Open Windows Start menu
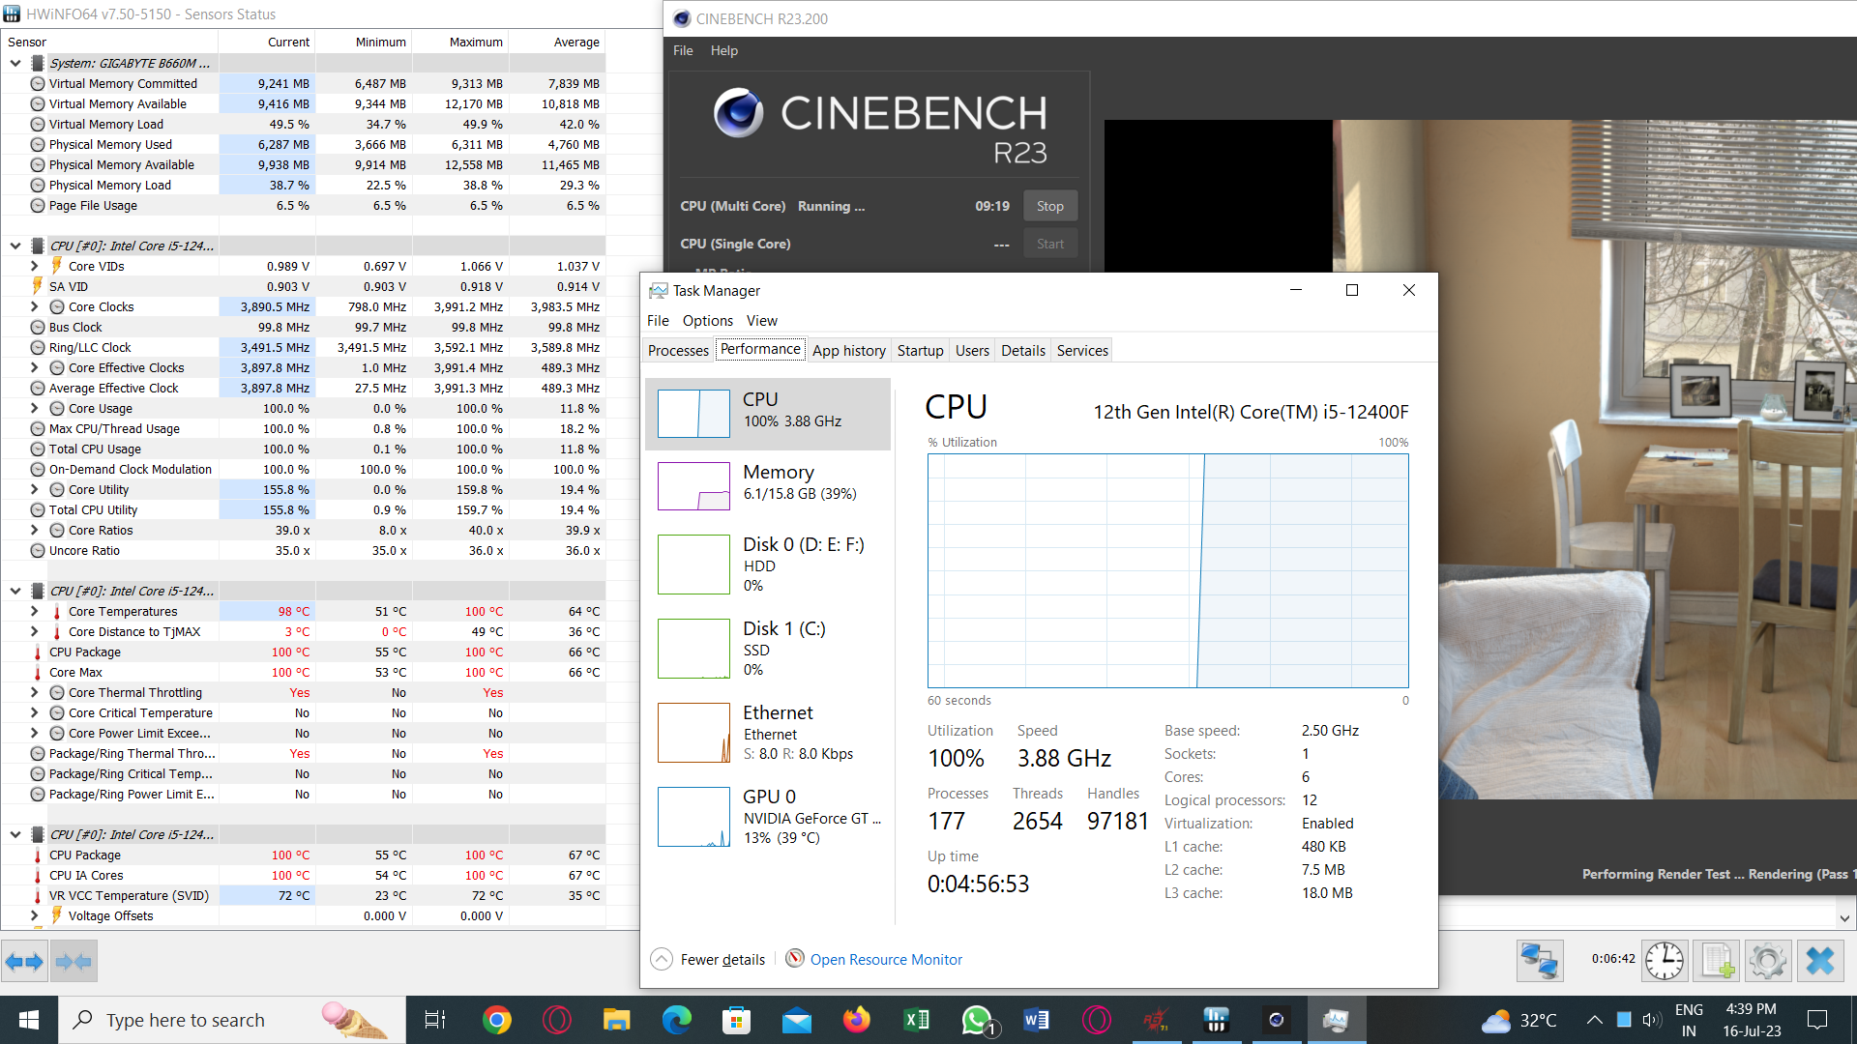Image resolution: width=1857 pixels, height=1044 pixels. pos(29,1020)
